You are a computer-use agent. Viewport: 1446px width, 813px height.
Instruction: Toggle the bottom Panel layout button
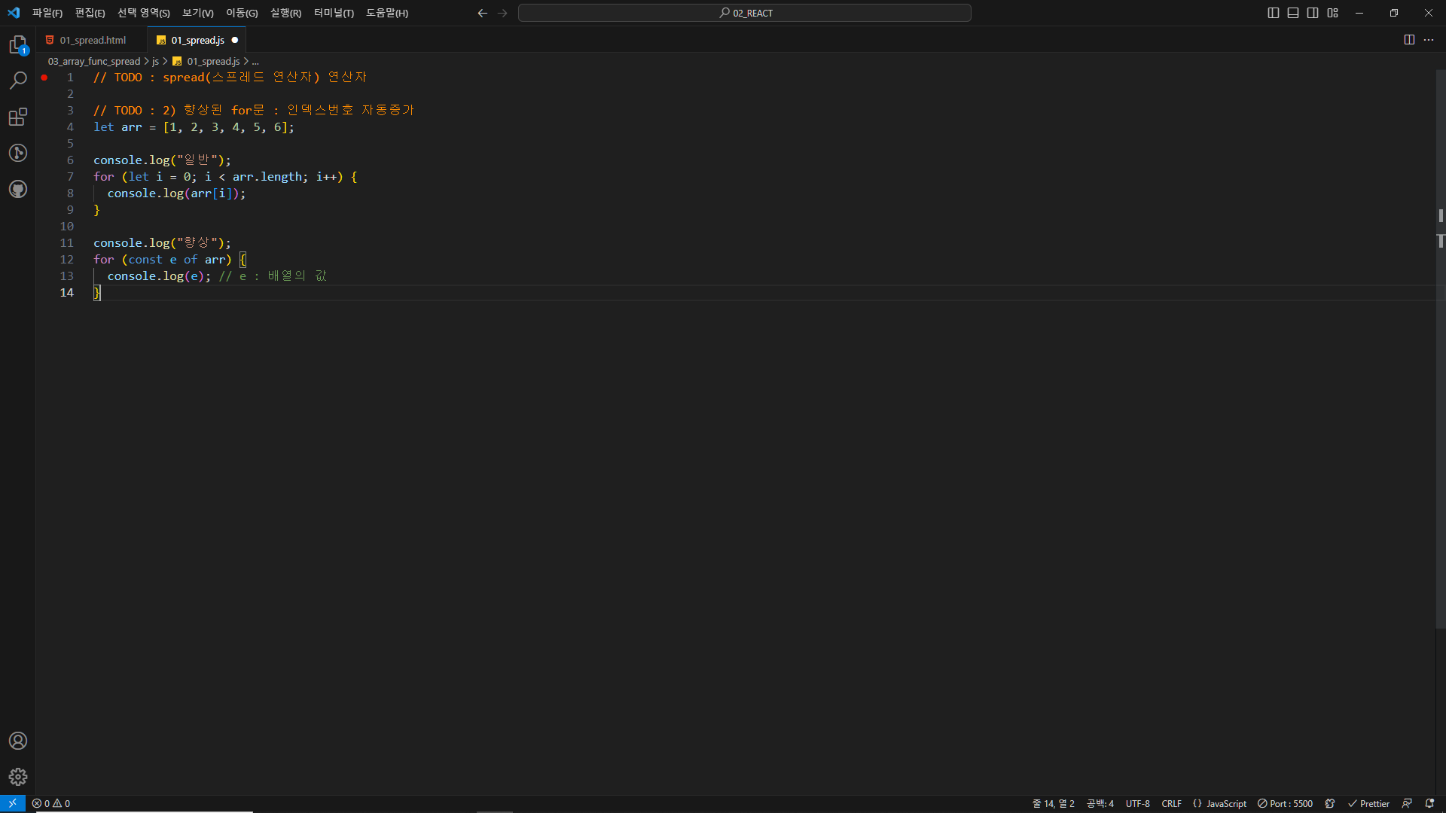pos(1293,13)
